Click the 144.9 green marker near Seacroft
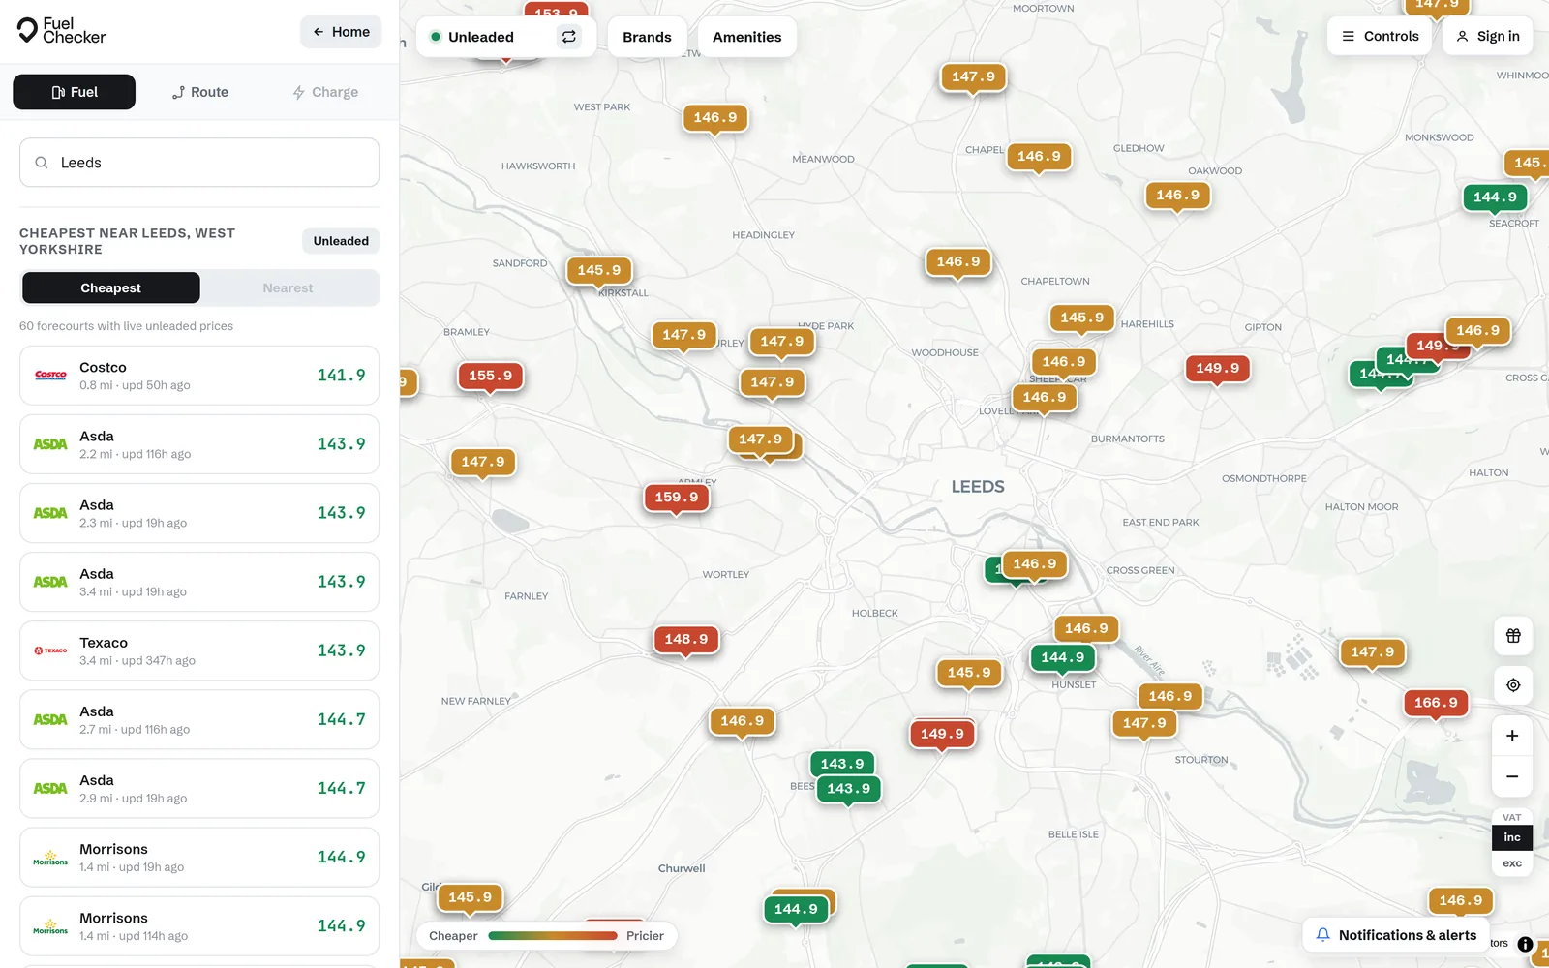 coord(1495,197)
